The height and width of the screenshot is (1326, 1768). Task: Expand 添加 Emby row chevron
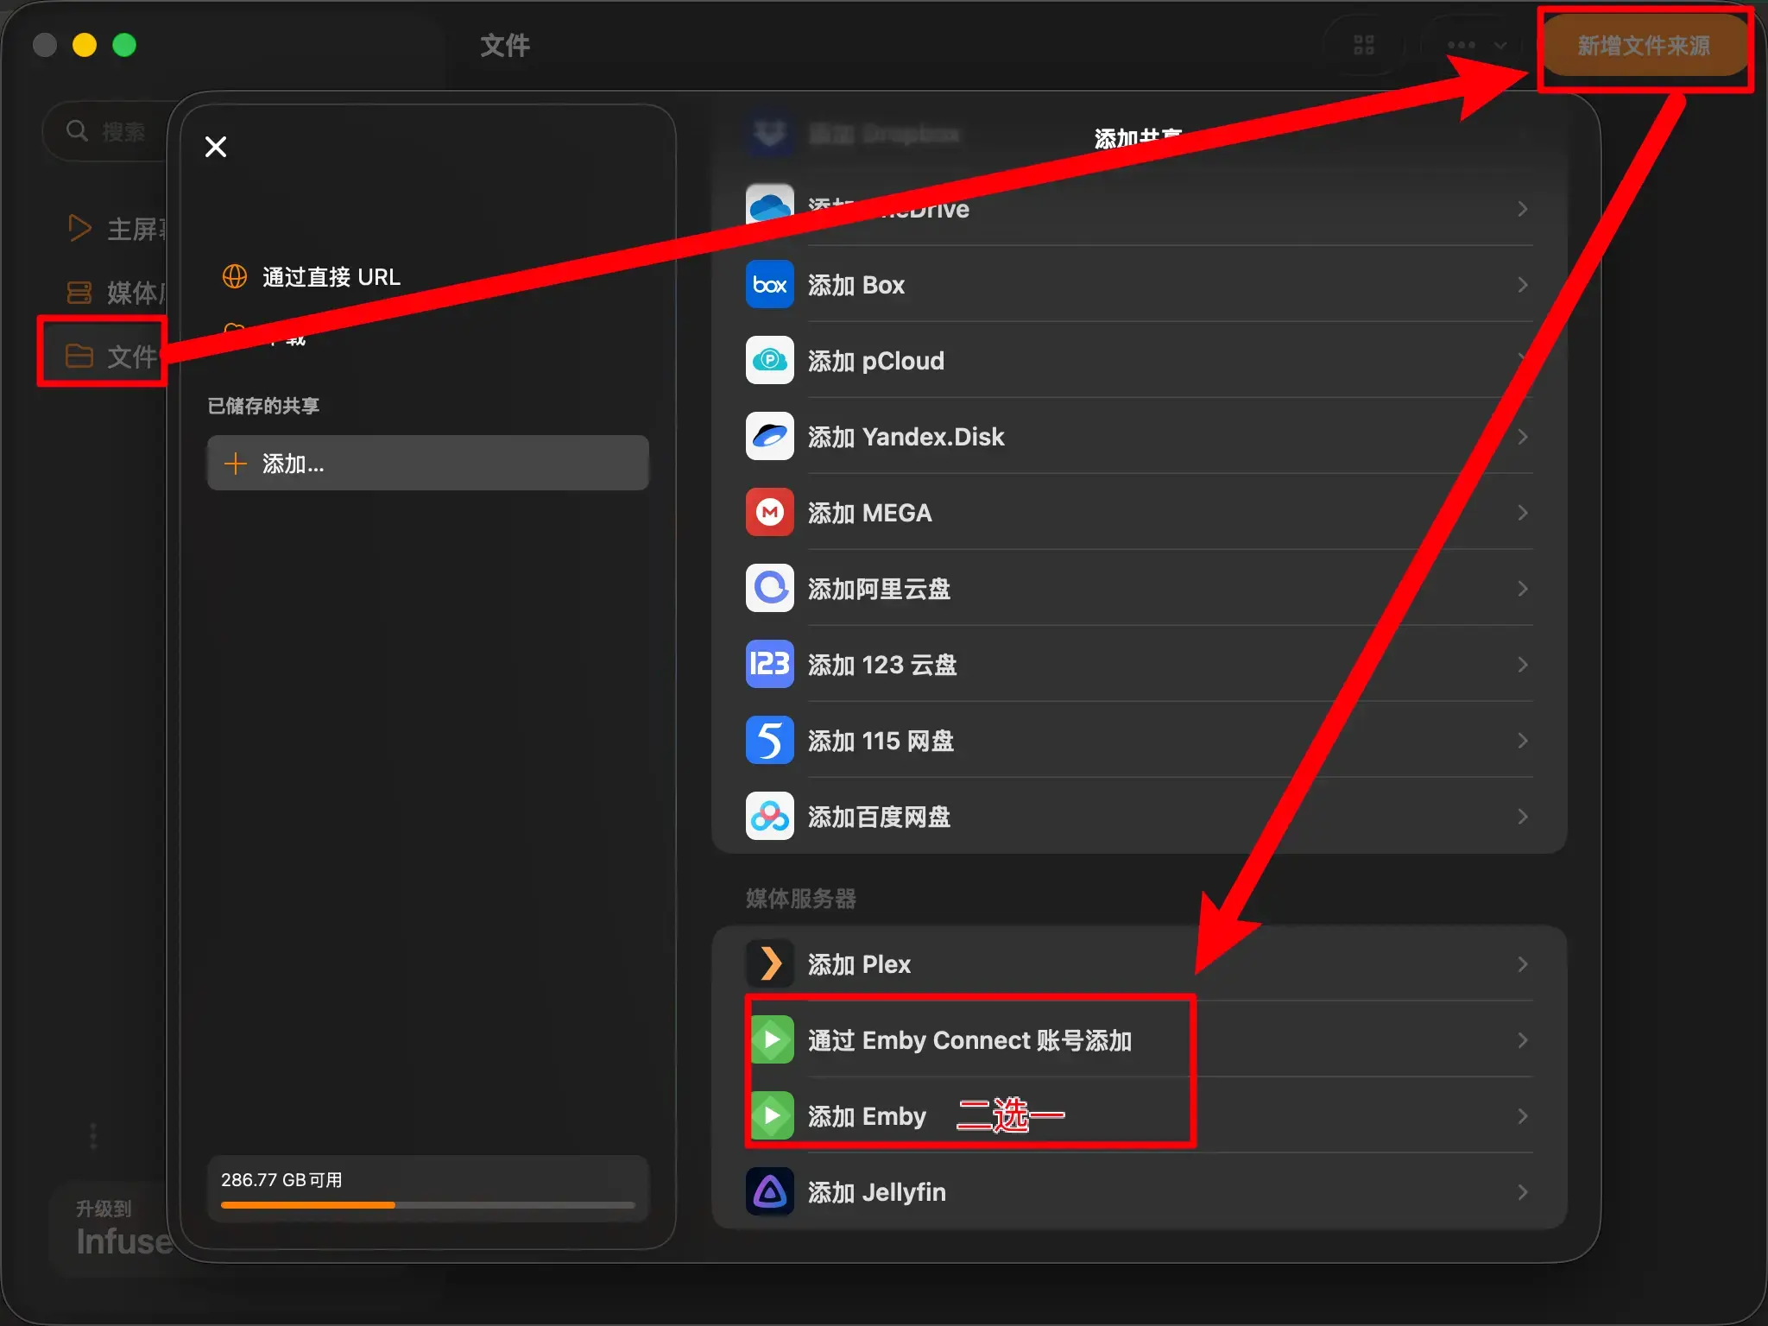(x=1522, y=1116)
